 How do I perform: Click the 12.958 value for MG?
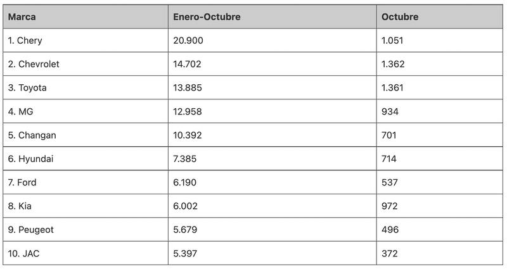(x=187, y=111)
